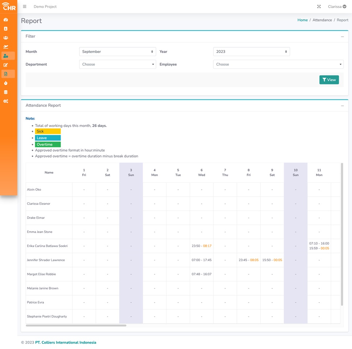Click the horizontal table scrollbar
Screen dimensions: 352x349
click(x=76, y=325)
